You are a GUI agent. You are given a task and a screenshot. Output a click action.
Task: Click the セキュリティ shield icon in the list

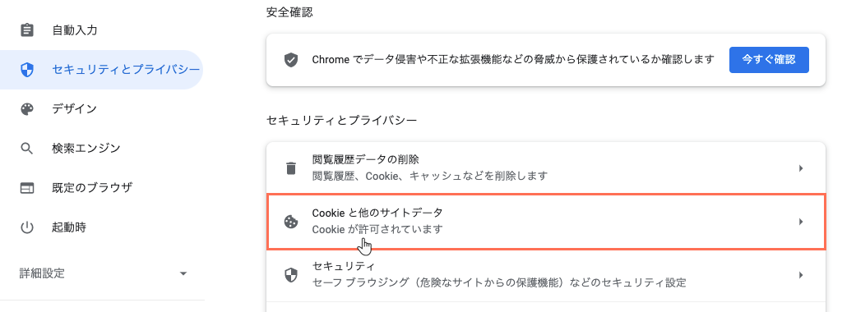(x=292, y=275)
